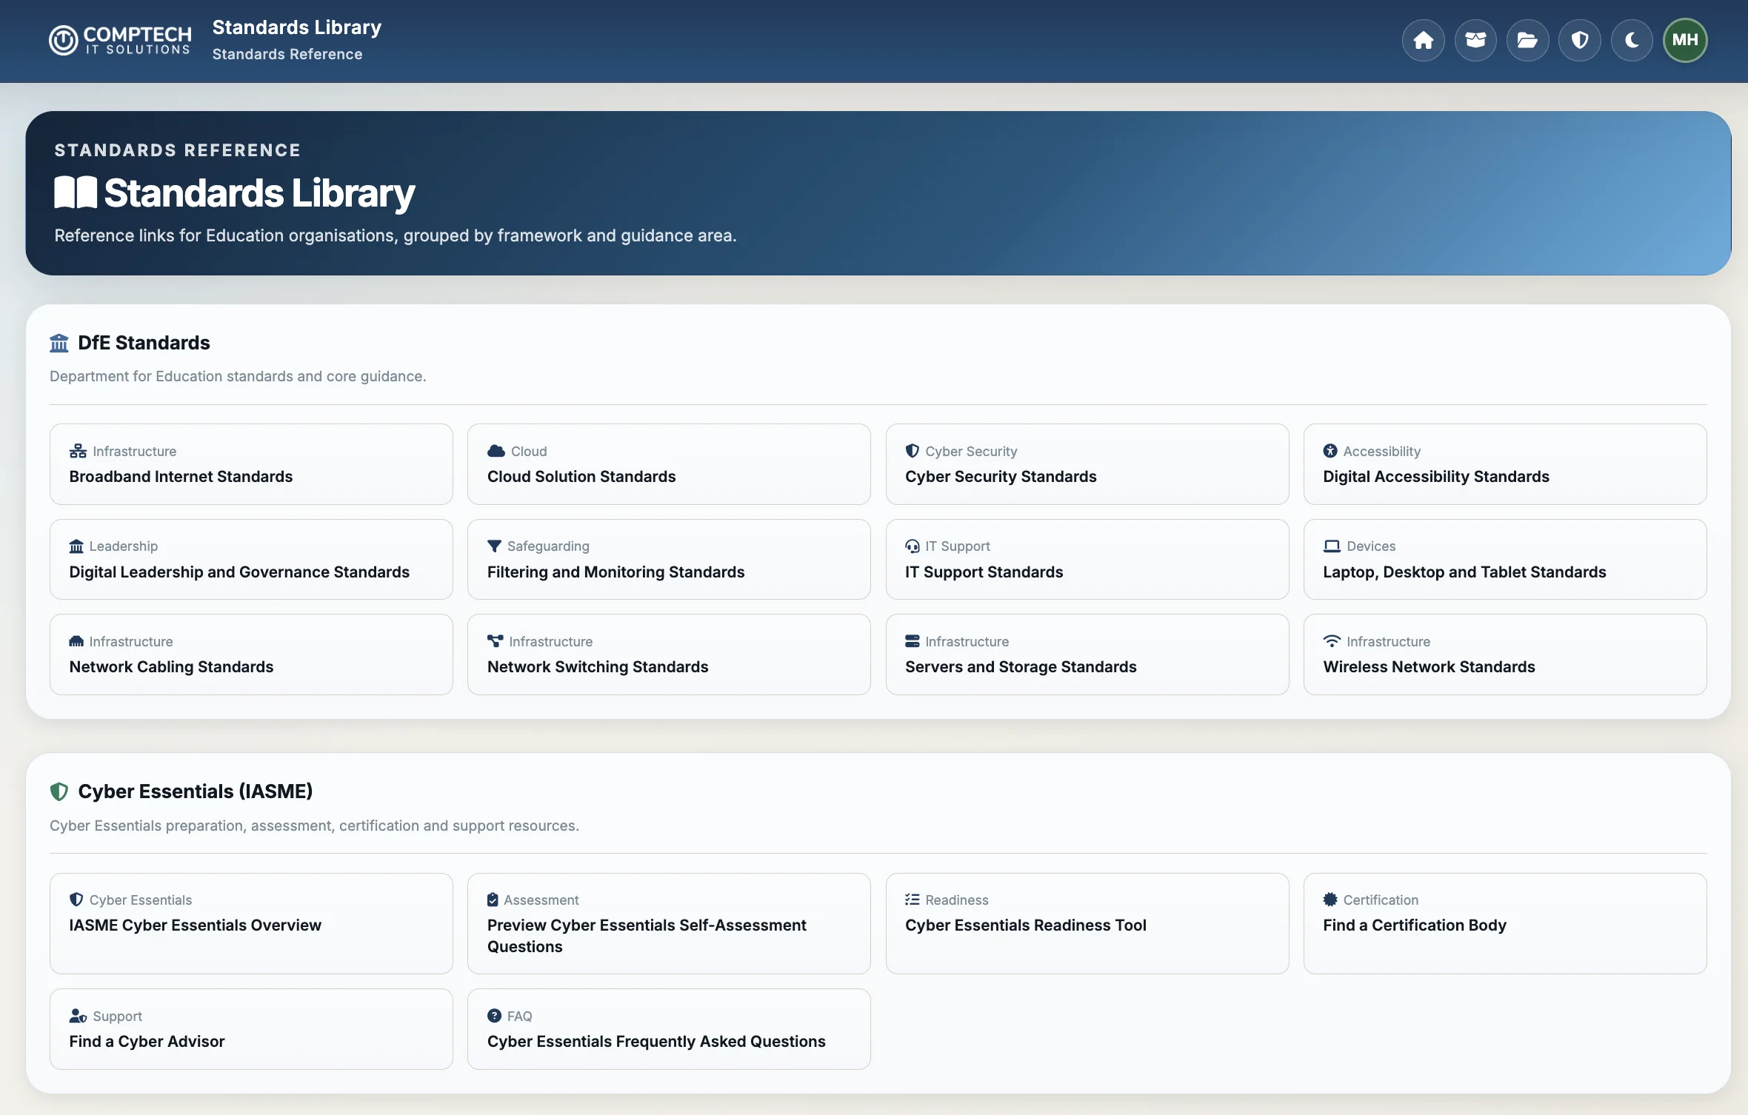This screenshot has height=1115, width=1748.
Task: Click the filter icon beside Safeguarding
Action: pyautogui.click(x=494, y=546)
